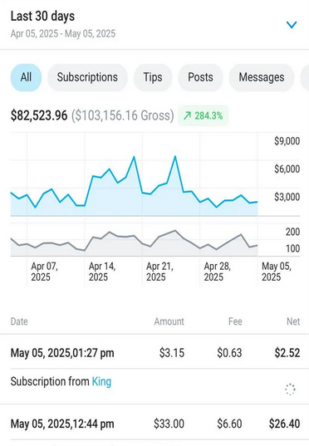Click the gray transaction count chart peak
The height and width of the screenshot is (446, 309).
point(175,230)
